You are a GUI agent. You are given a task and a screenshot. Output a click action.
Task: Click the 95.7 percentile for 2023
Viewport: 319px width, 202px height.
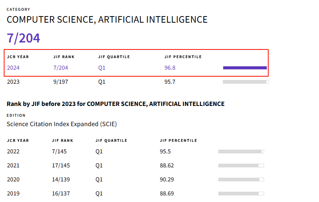(x=170, y=82)
